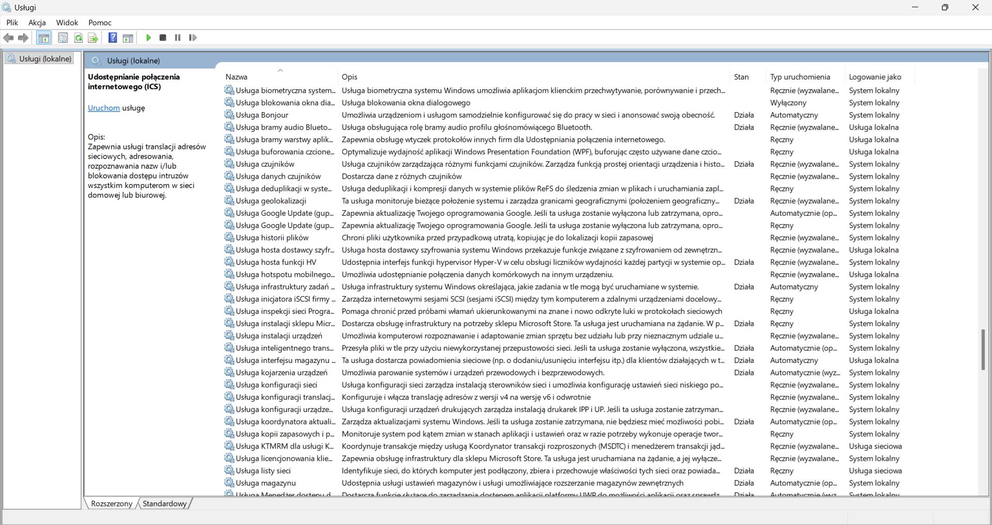Select the 'Usługa licencjonowania klie...' service name
This screenshot has width=992, height=525.
[x=284, y=458]
